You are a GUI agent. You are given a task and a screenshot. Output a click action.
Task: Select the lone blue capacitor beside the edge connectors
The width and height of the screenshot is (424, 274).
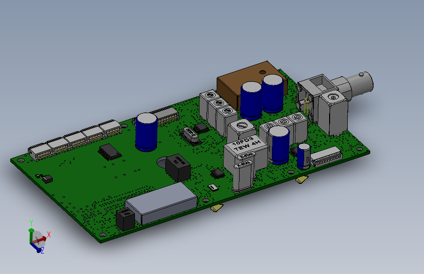click(x=147, y=132)
